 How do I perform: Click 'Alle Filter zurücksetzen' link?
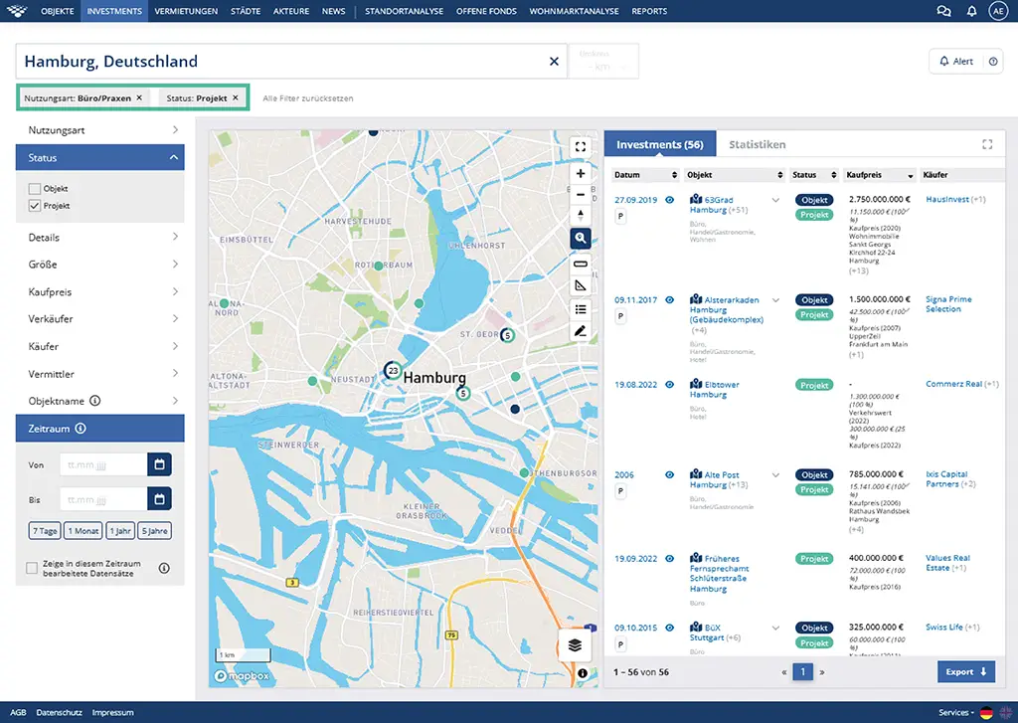click(x=308, y=98)
